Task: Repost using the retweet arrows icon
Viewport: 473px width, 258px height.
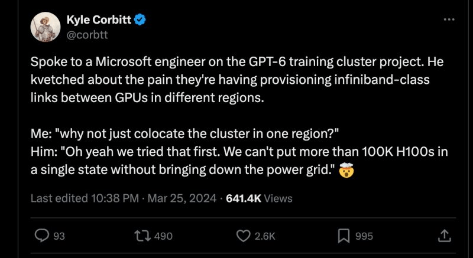Action: tap(141, 236)
